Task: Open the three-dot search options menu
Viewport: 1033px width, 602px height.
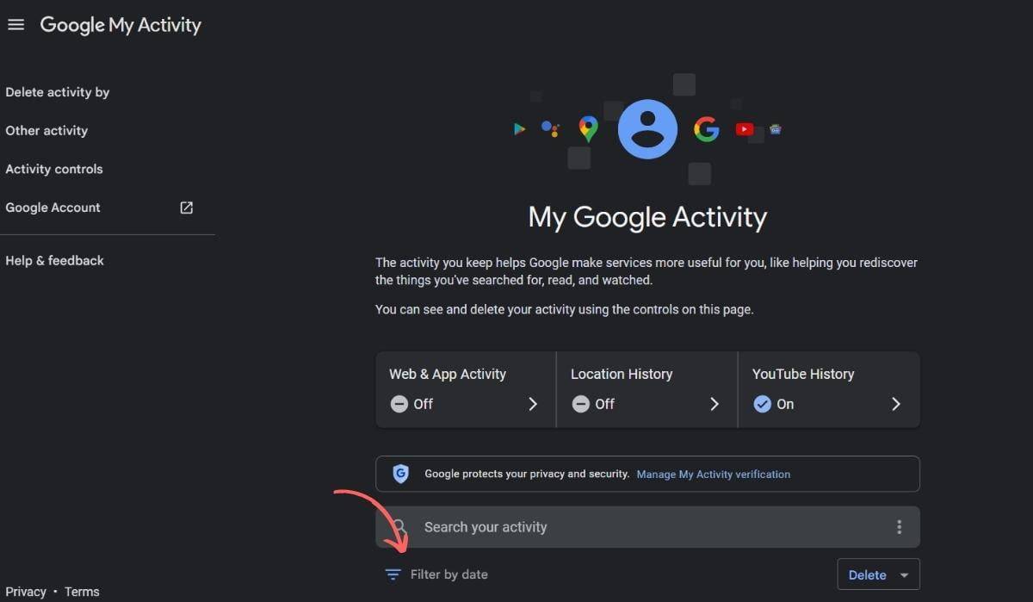Action: [x=899, y=527]
